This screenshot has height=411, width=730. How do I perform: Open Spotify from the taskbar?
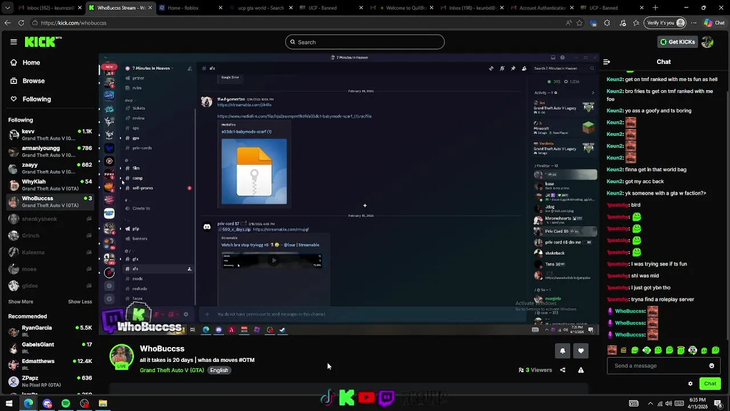[x=66, y=404]
